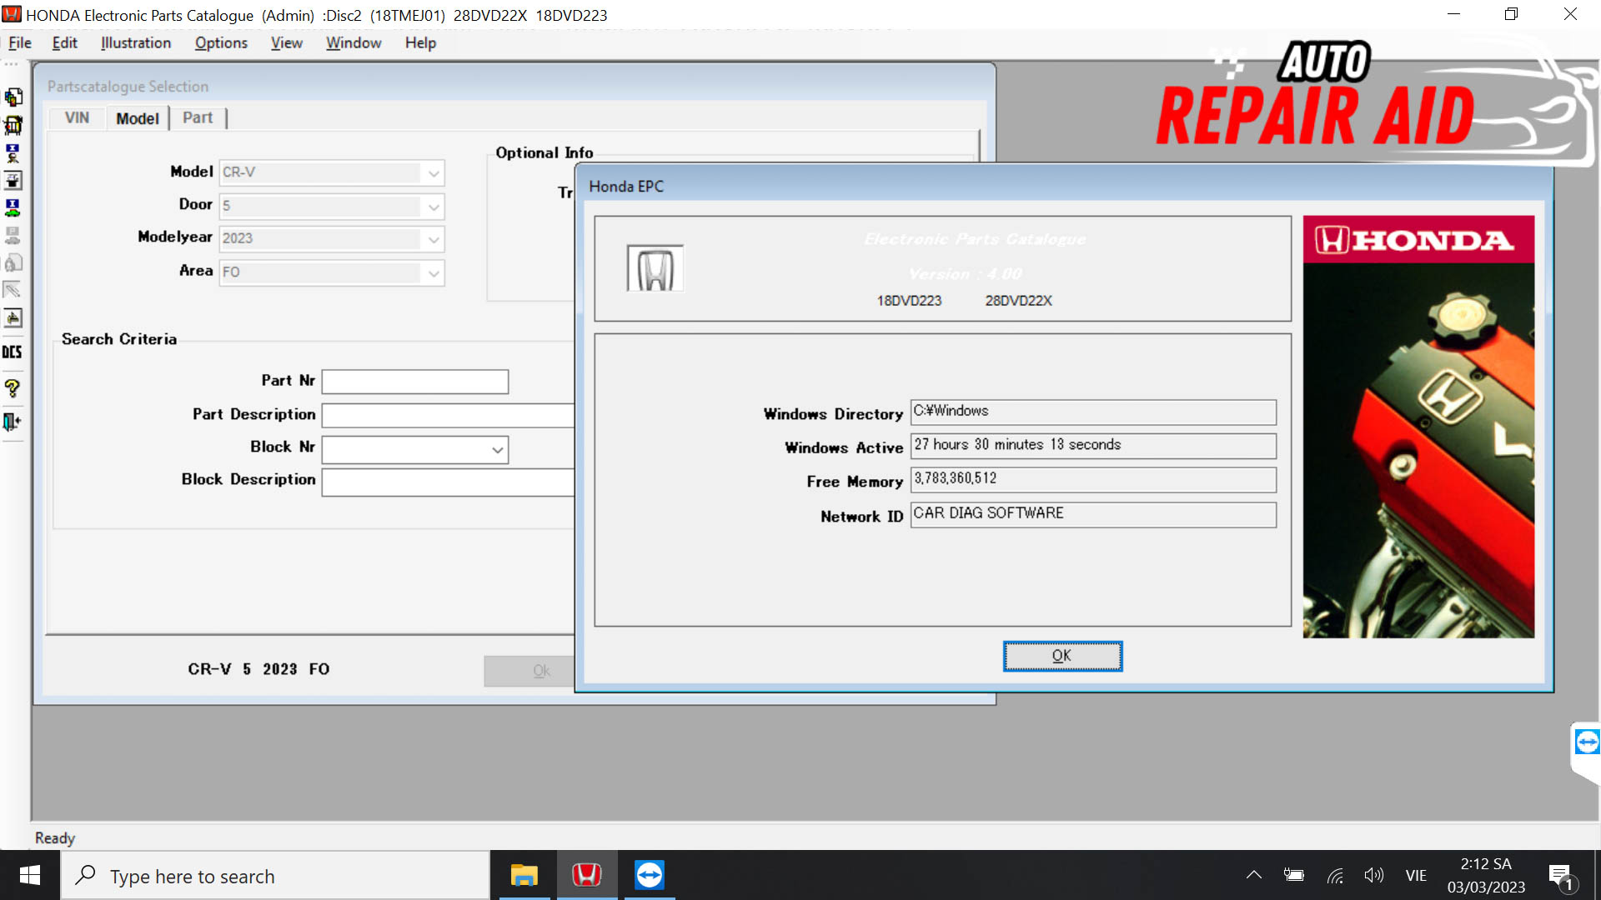Click the magician hat icon in left toolbar
The width and height of the screenshot is (1601, 900).
[x=13, y=180]
